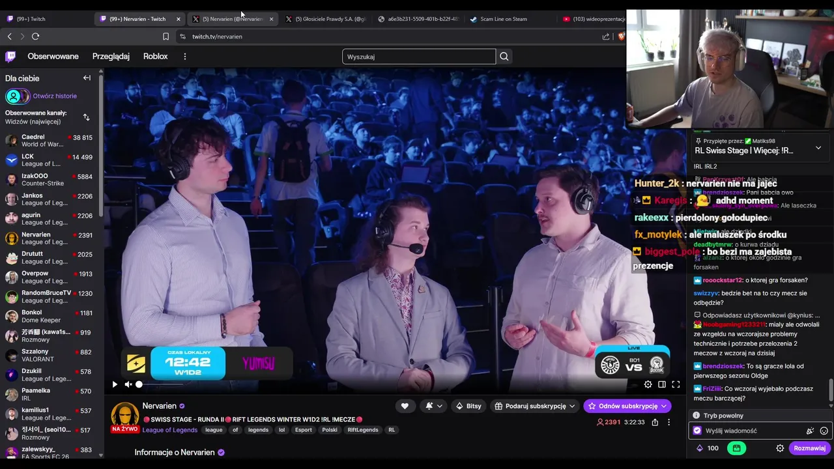Open rooockstar12 username in chat
Viewport: 834px width, 469px height.
[x=722, y=280]
